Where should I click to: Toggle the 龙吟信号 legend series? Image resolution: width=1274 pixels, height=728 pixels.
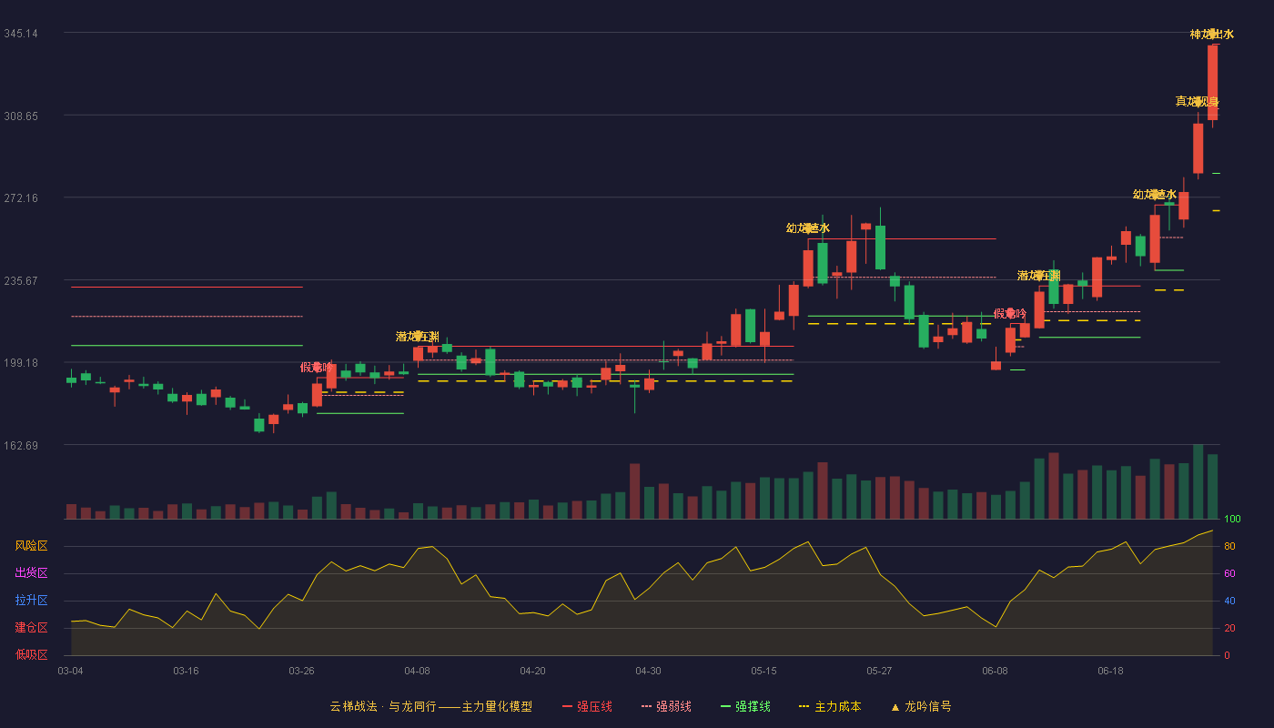click(920, 706)
